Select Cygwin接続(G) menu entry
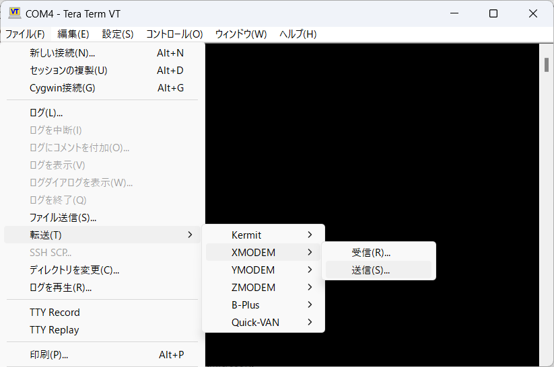The image size is (554, 367). [x=102, y=88]
